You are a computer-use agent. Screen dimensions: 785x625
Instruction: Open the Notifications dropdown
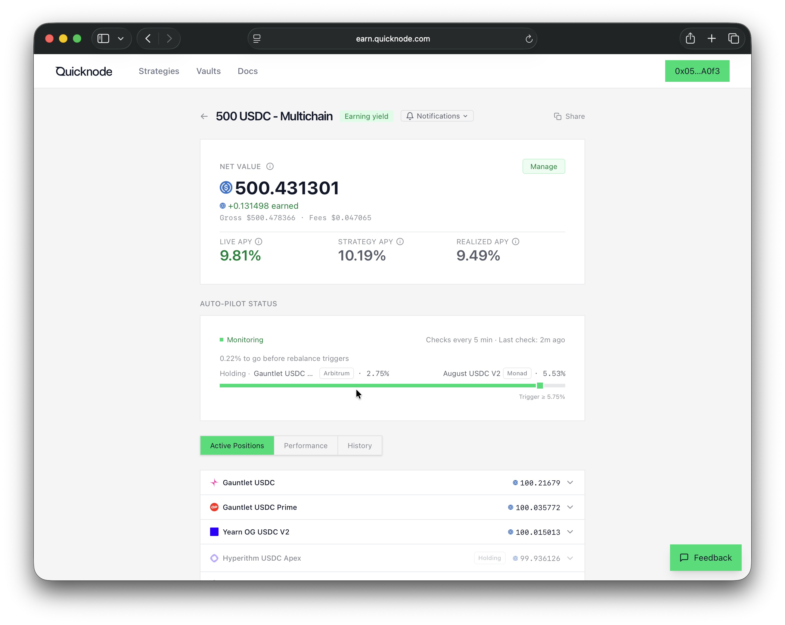click(437, 116)
